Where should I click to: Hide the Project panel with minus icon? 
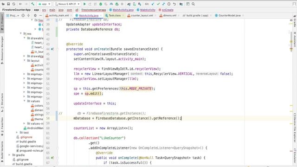[x=40, y=15]
